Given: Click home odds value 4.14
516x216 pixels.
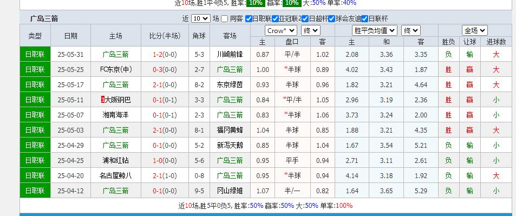Looking at the screenshot, I should pyautogui.click(x=352, y=175).
